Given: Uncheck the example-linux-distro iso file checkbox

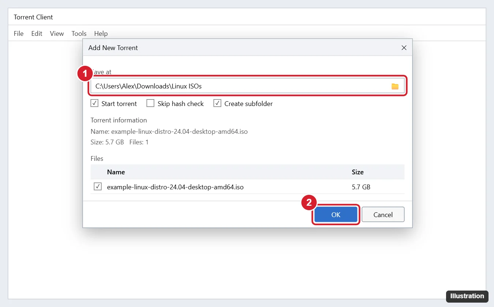Looking at the screenshot, I should (98, 187).
